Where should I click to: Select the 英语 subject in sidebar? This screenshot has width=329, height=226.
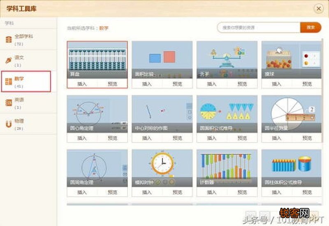click(x=28, y=103)
